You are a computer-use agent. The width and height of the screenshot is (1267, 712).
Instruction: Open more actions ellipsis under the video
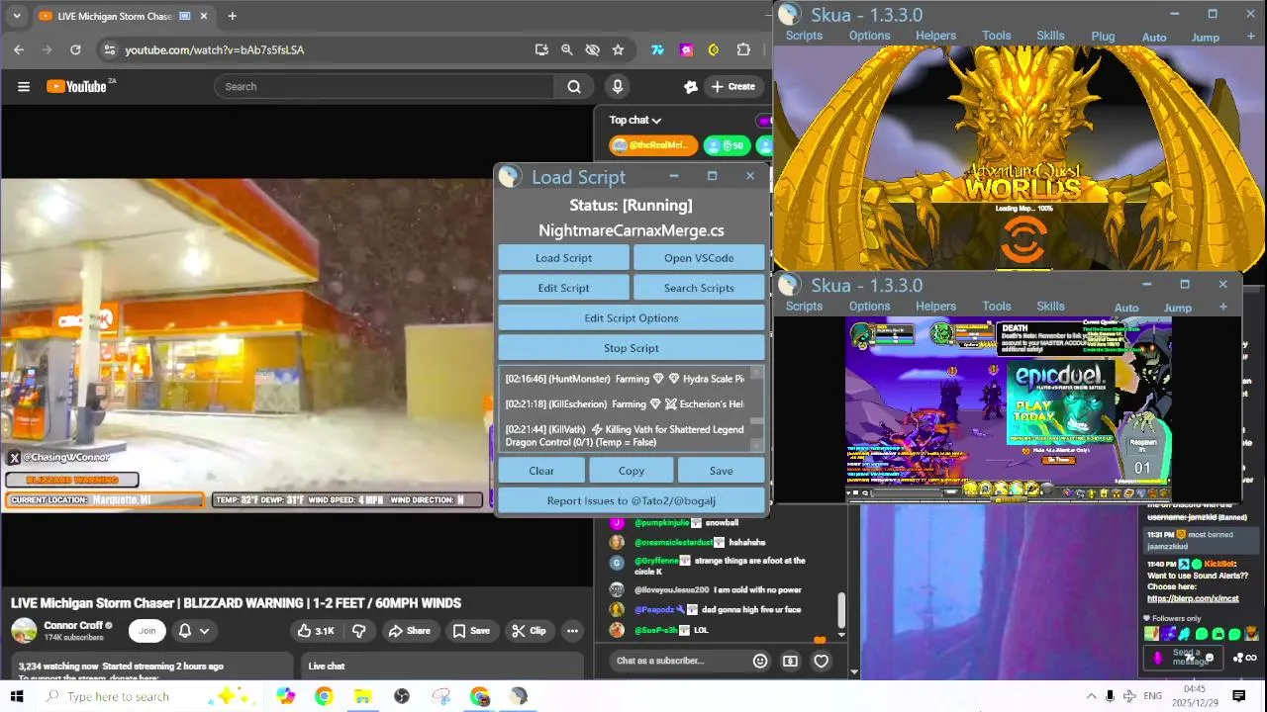pyautogui.click(x=572, y=631)
